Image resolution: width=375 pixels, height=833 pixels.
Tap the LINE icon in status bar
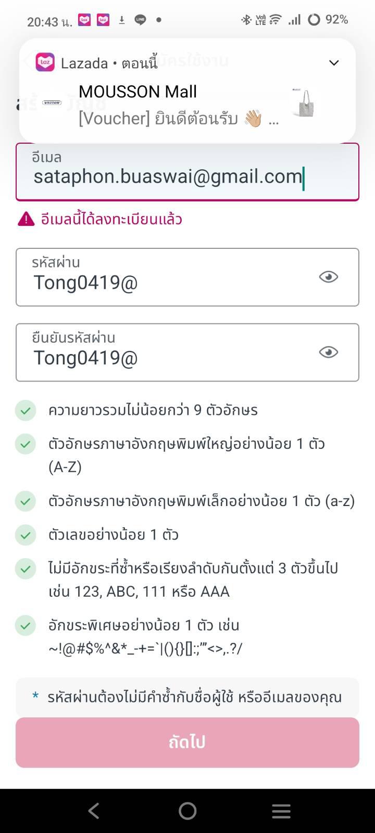140,20
